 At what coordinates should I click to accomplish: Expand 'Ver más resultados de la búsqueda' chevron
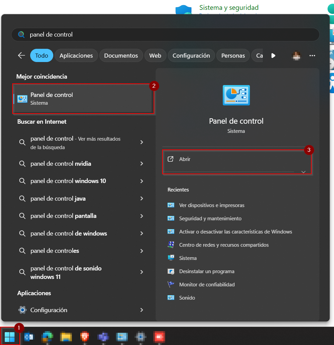click(x=142, y=142)
